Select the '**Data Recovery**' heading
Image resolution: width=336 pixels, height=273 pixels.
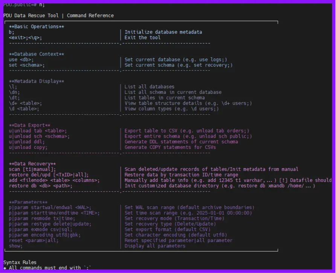(32, 164)
